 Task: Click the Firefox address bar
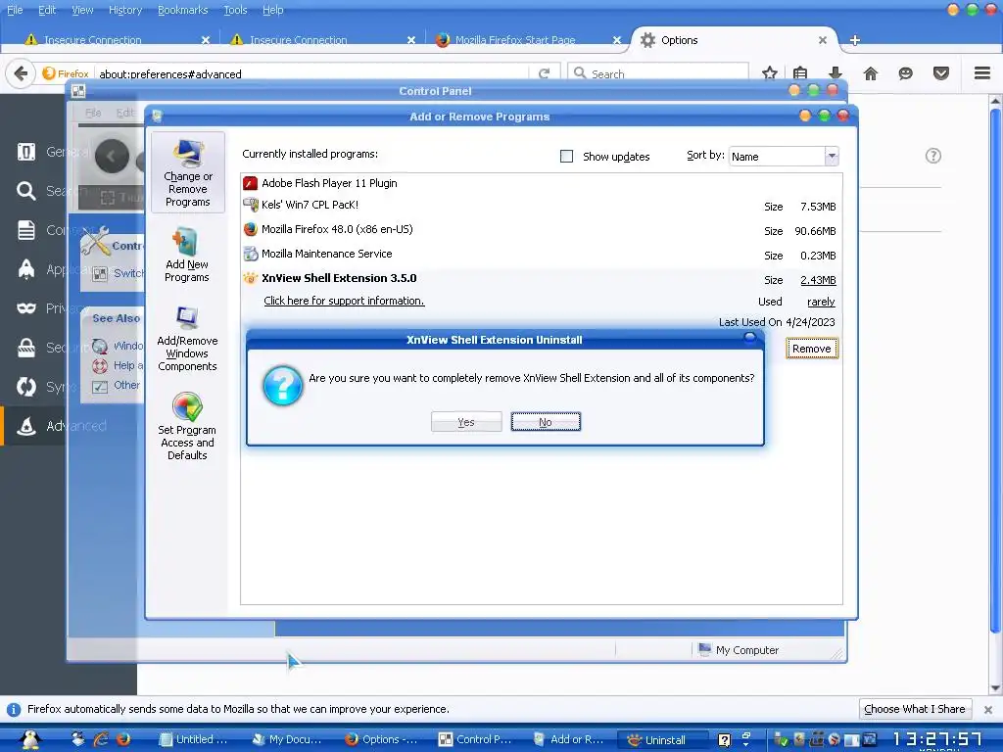313,73
